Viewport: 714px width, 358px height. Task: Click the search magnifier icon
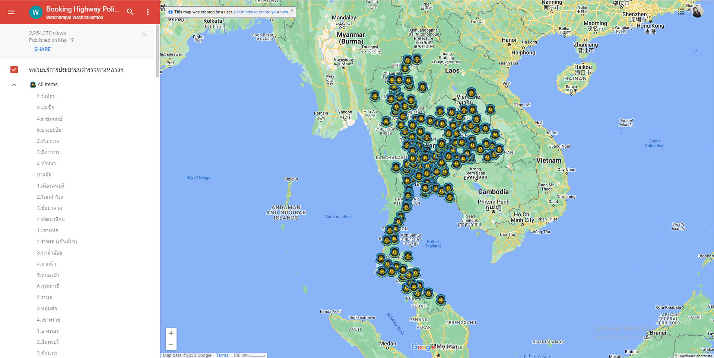[x=130, y=12]
